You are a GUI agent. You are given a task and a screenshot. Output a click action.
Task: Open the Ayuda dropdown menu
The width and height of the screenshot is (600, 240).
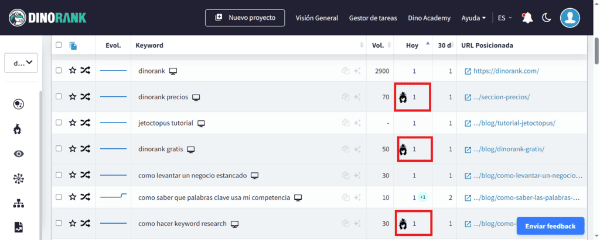tap(473, 18)
